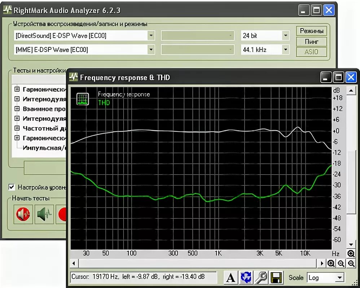Screen dimensions: 360x288
Task: Maximize the RightMark Audio Analyzer main window
Action: (x=316, y=10)
